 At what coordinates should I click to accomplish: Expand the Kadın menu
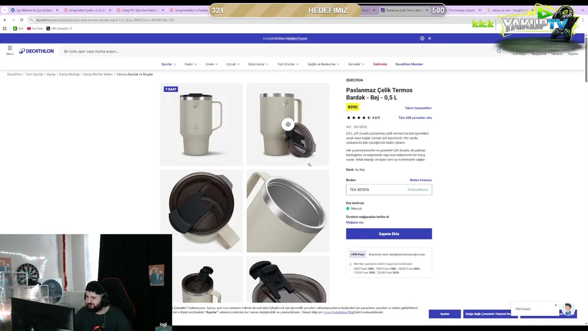[191, 64]
